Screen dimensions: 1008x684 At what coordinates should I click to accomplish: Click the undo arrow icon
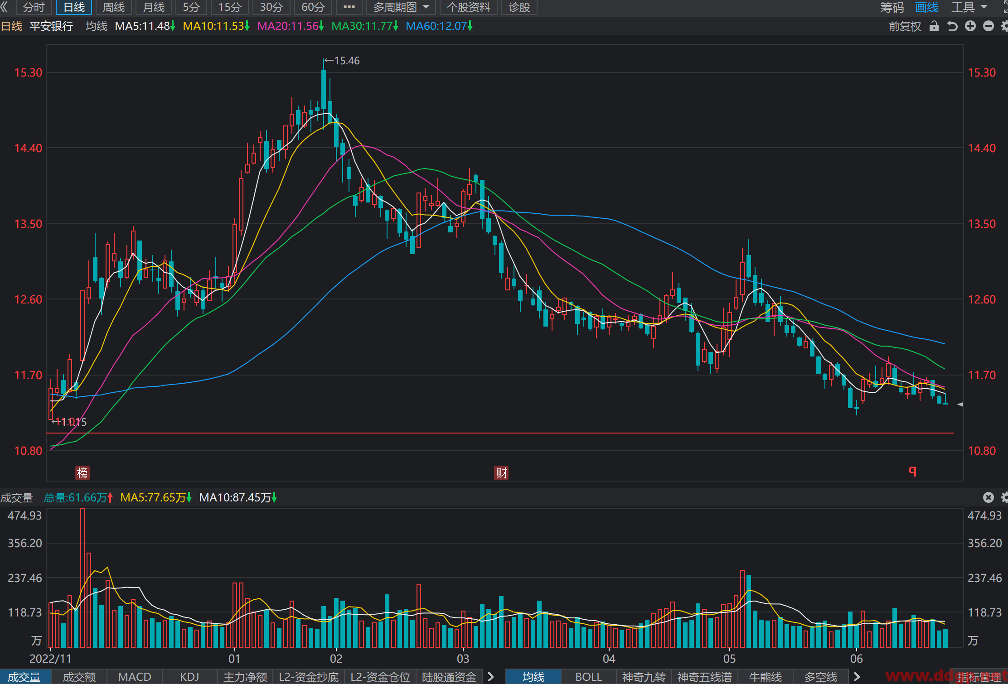click(952, 26)
